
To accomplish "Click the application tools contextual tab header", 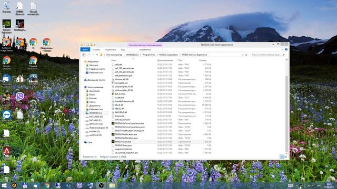I will tap(145, 45).
